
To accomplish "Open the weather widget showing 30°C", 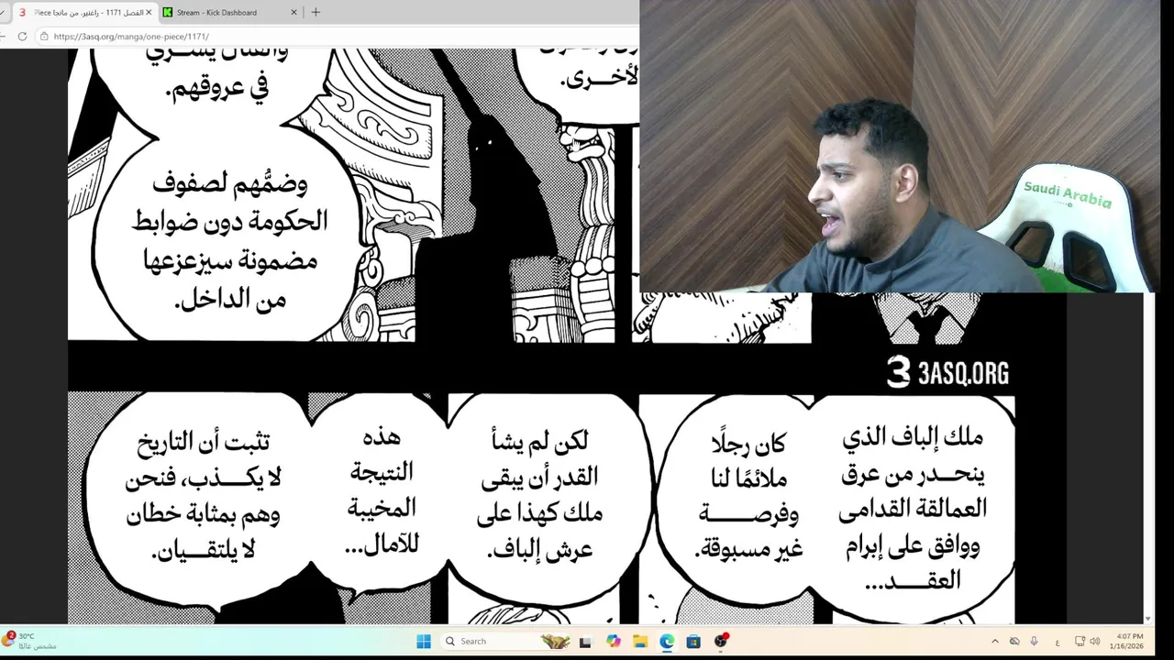I will click(x=30, y=641).
